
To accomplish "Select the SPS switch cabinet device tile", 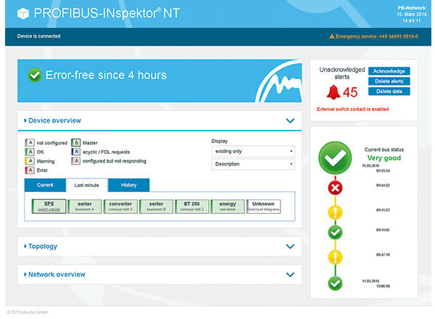I will pyautogui.click(x=49, y=207).
